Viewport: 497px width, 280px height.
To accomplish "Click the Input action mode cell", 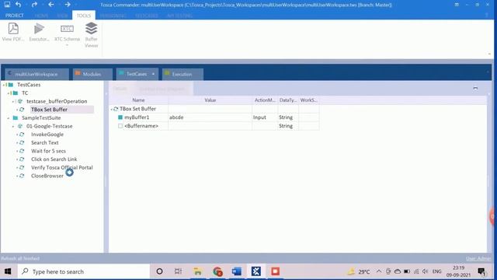I will click(265, 117).
